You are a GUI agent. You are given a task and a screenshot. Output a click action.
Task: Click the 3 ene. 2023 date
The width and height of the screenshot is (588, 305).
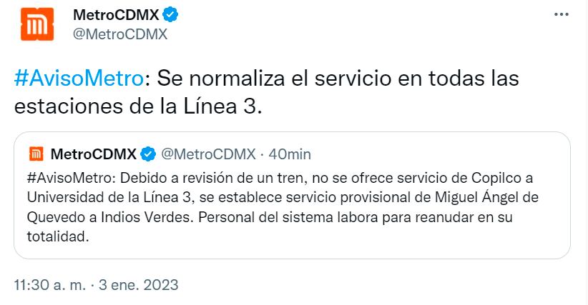click(x=138, y=284)
